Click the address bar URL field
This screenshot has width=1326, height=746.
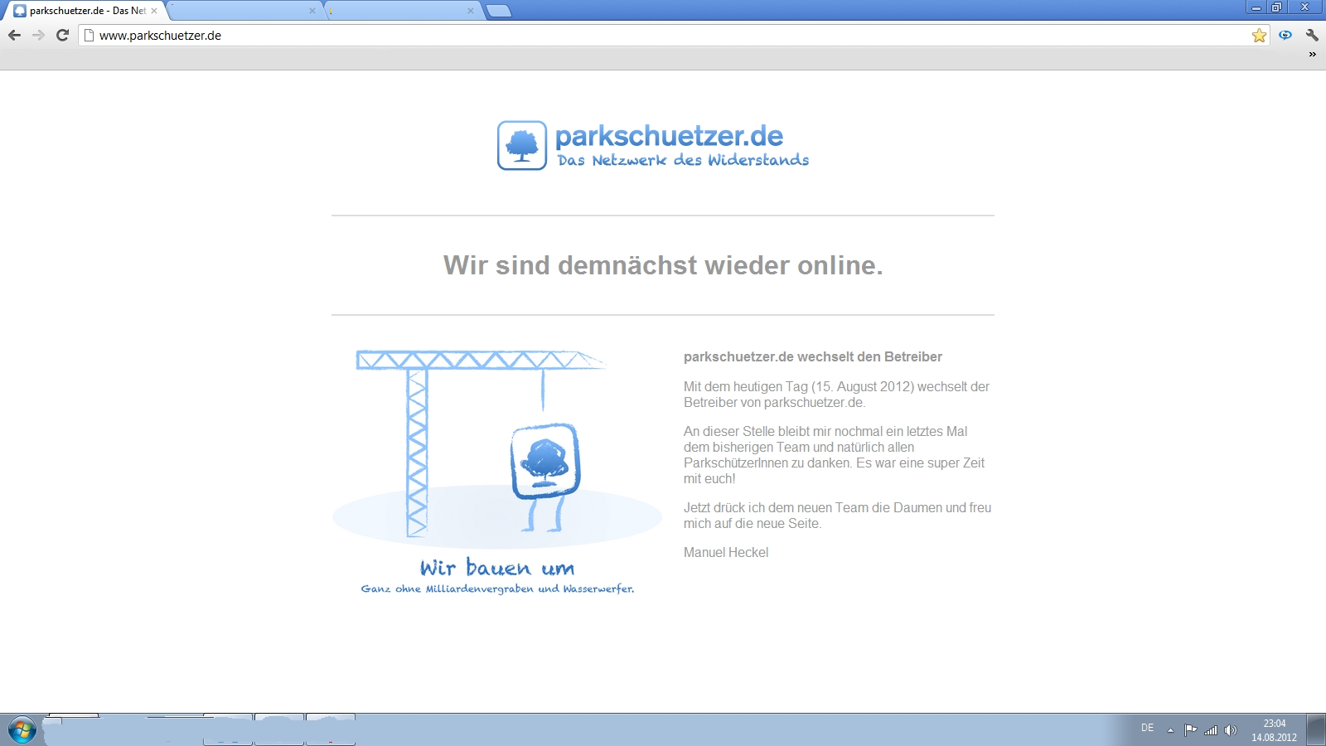point(663,35)
